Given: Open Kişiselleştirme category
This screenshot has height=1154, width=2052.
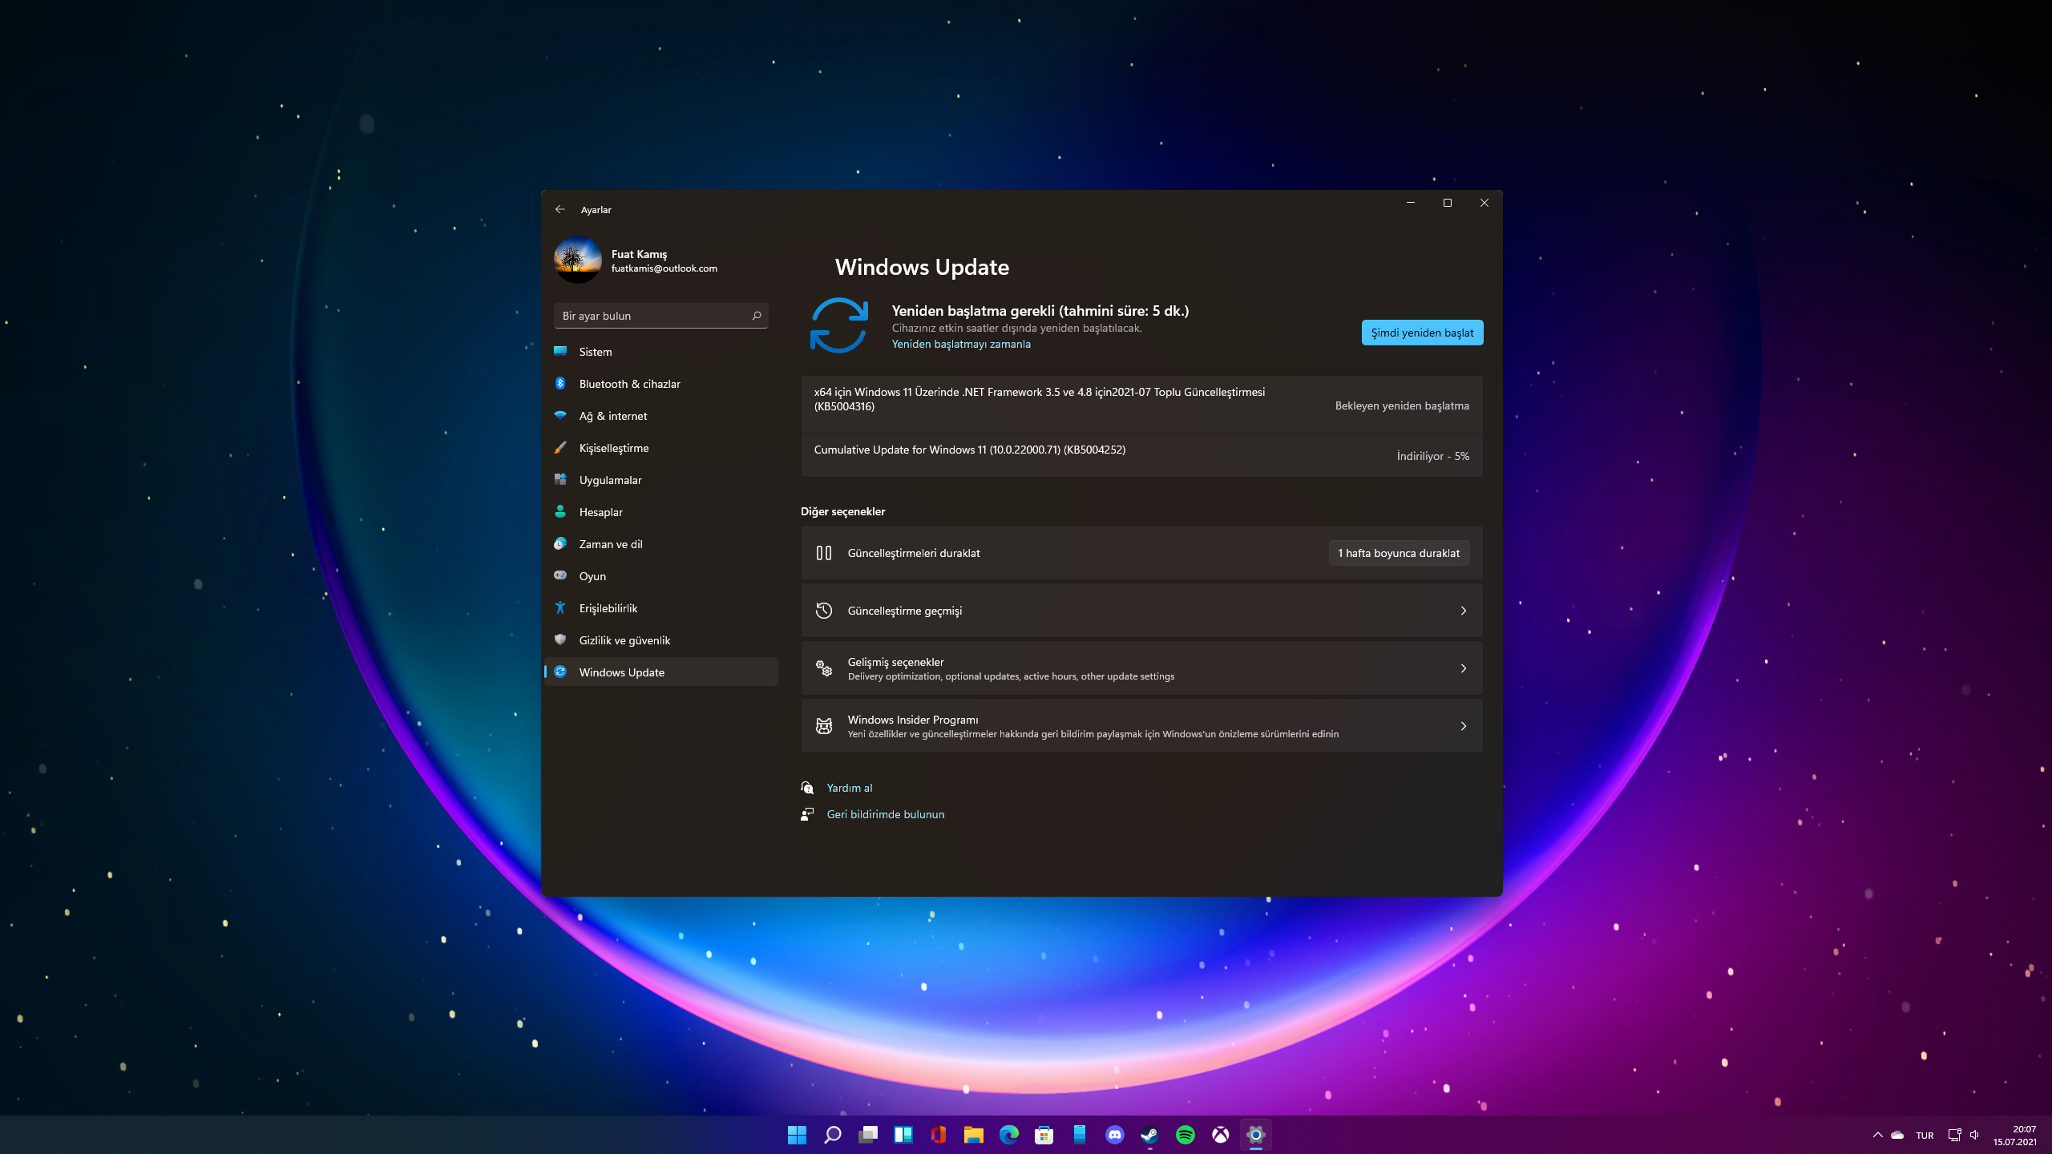Looking at the screenshot, I should click(x=660, y=448).
